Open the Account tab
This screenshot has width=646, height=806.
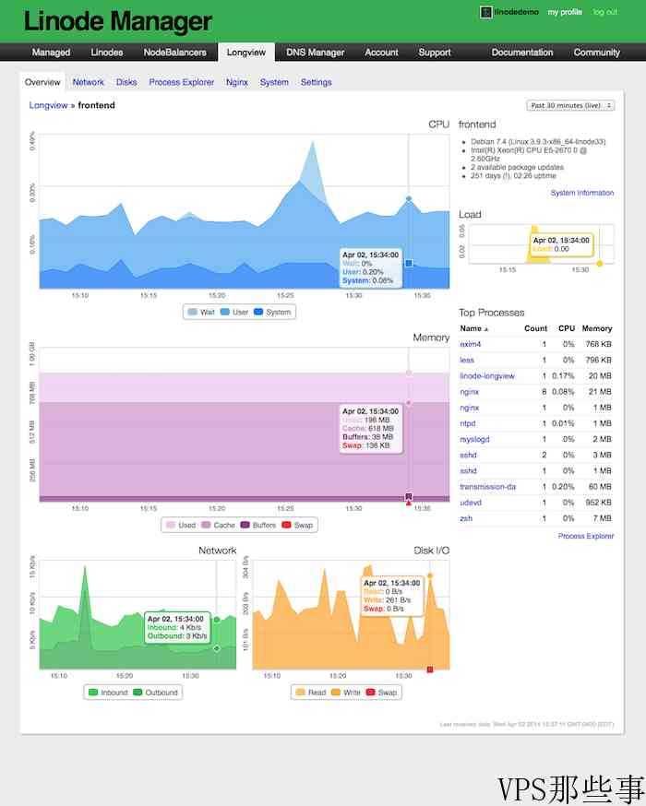pyautogui.click(x=382, y=53)
